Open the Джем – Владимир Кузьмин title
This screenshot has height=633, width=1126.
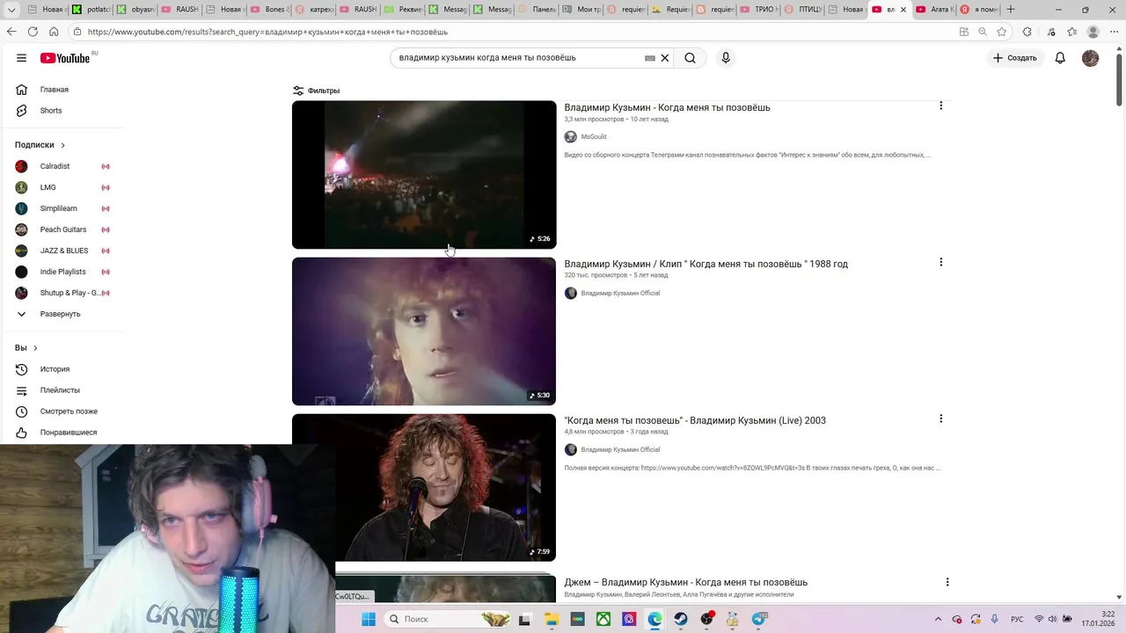685,582
